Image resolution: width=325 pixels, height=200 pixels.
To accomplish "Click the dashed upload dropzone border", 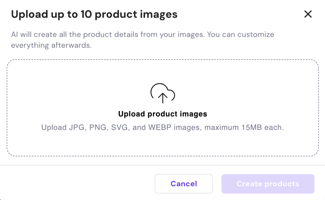I will [x=162, y=60].
